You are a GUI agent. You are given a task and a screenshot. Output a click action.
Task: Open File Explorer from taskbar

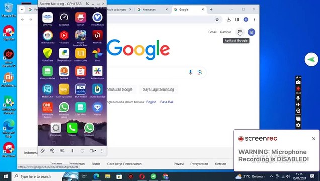108,176
